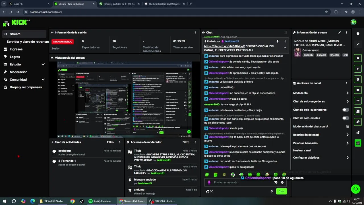Open Chat de solo-seguidores options
The image size is (364, 205).
point(321,101)
